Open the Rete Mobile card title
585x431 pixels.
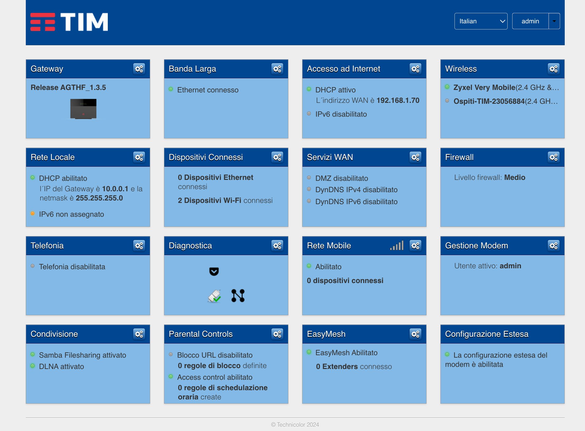click(x=329, y=246)
